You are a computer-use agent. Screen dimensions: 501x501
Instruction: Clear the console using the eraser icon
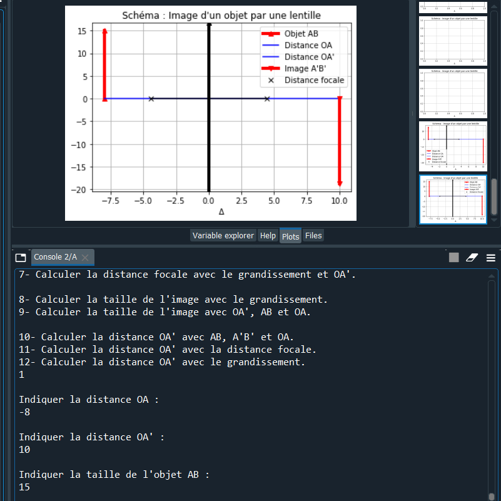pyautogui.click(x=473, y=257)
